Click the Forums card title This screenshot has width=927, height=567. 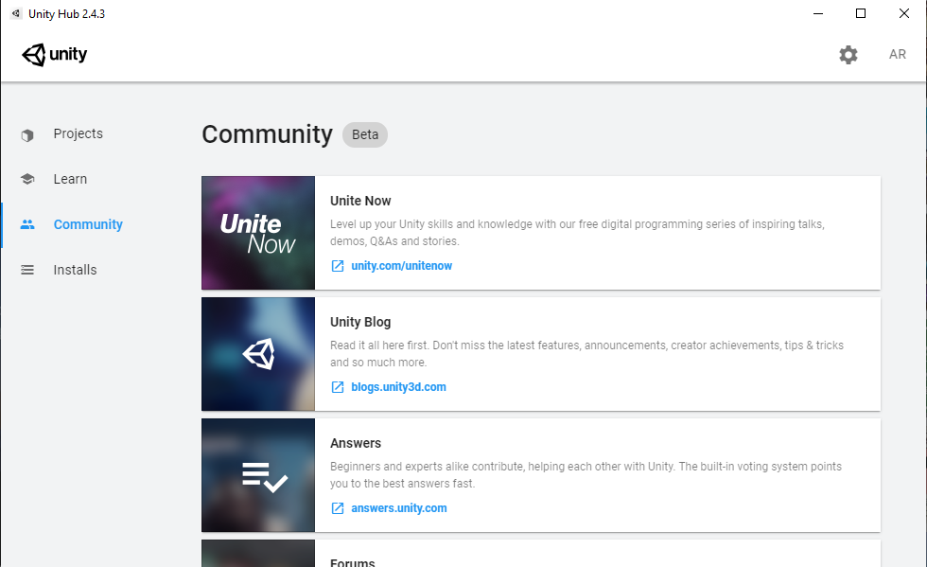(x=352, y=562)
